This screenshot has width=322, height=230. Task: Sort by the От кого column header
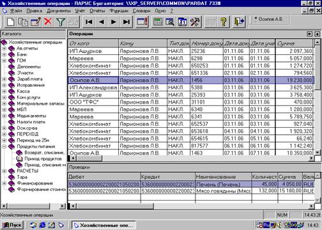click(x=93, y=43)
